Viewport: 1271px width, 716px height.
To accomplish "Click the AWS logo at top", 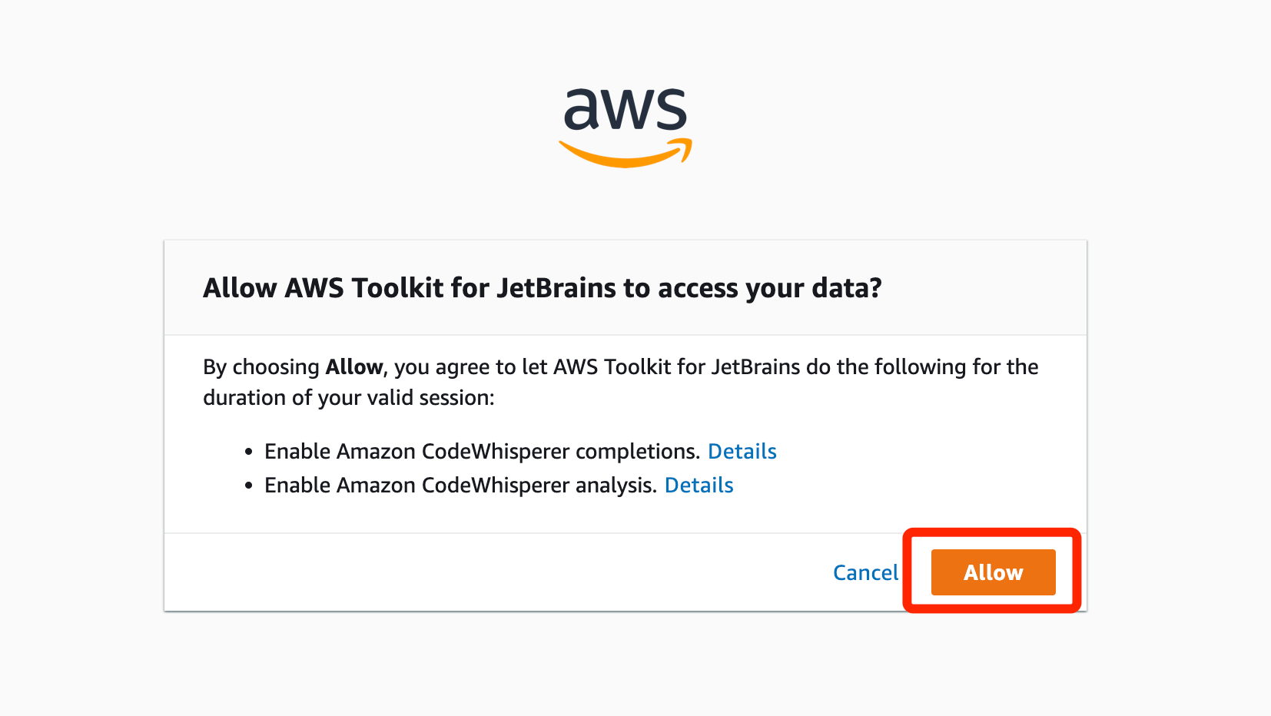I will (x=626, y=127).
